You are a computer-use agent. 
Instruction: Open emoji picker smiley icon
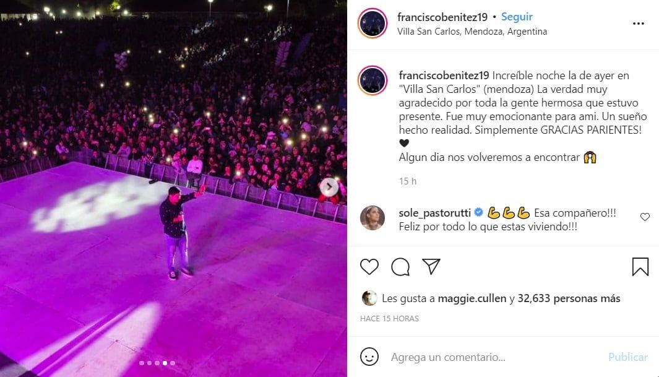pyautogui.click(x=369, y=357)
